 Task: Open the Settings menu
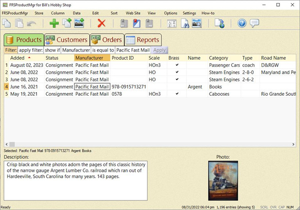point(189,13)
